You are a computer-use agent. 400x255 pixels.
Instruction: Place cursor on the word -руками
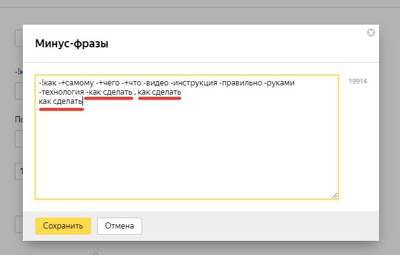[279, 83]
